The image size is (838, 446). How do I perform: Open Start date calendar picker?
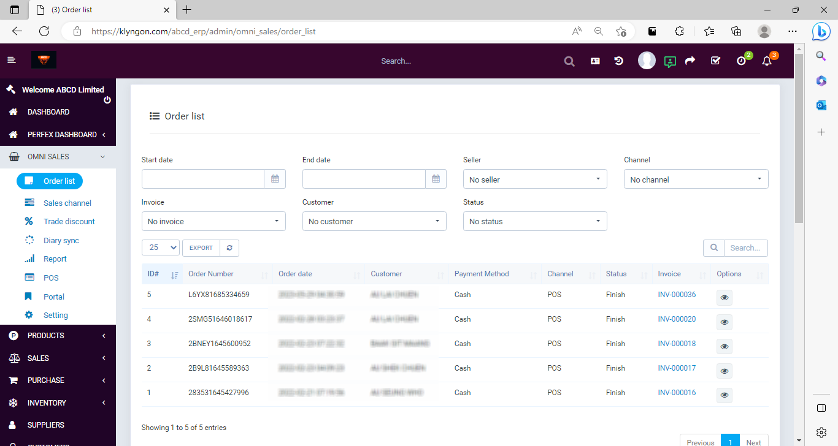coord(275,179)
